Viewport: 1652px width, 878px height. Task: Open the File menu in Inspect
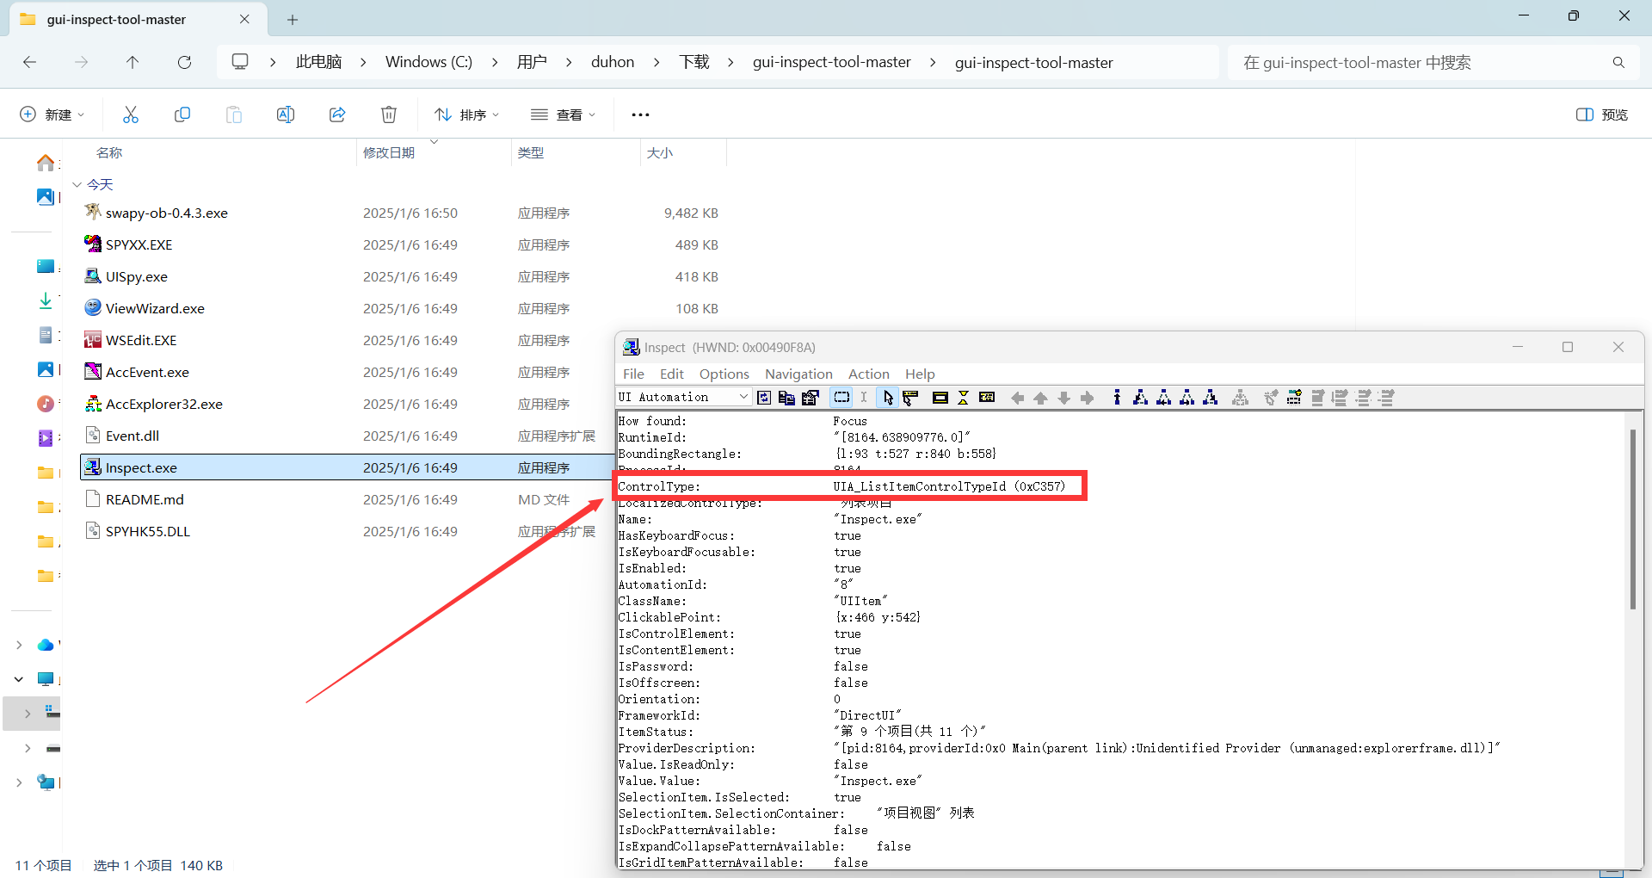633,374
